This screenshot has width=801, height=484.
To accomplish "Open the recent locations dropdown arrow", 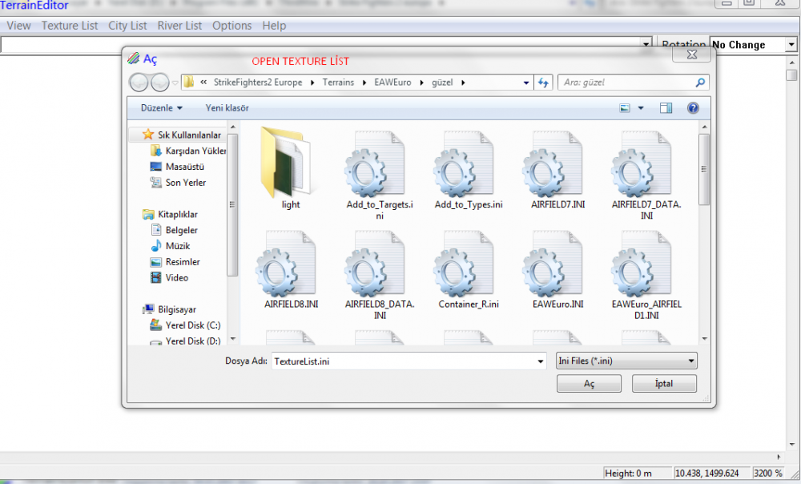I will click(175, 83).
